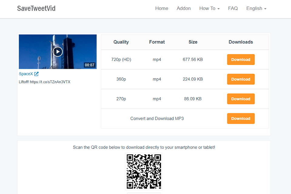This screenshot has height=194, width=291.
Task: Download the 360p mp4 version
Action: [x=241, y=79]
